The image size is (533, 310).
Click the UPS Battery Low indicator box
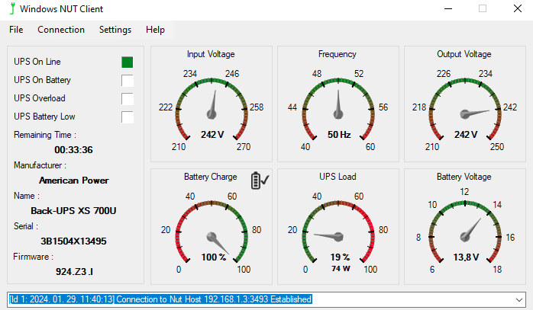(x=127, y=117)
